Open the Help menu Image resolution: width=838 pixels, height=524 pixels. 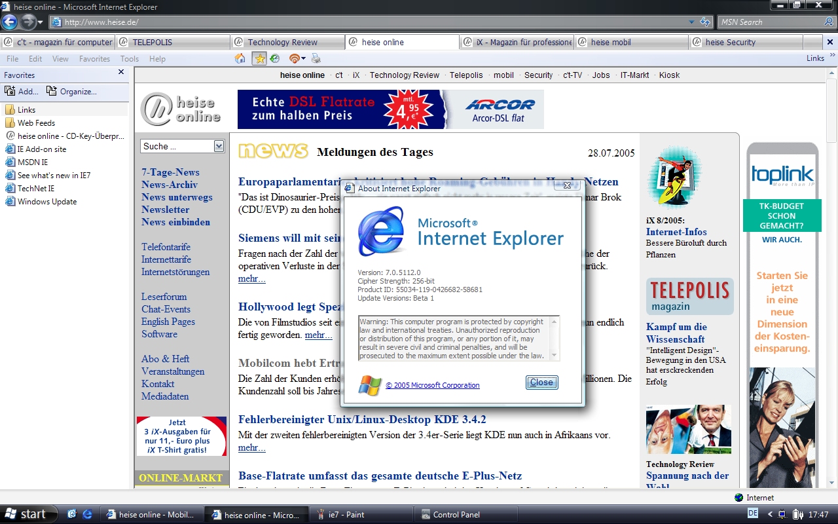[157, 59]
